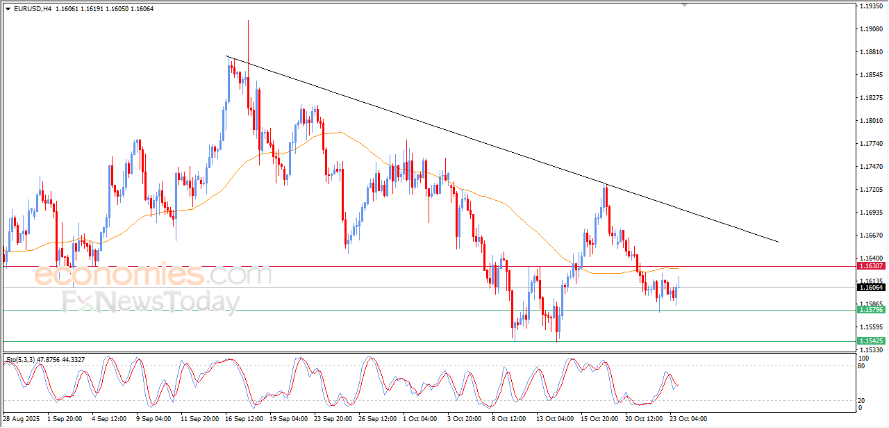Click the 16 Sep 12:00 time axis label

244,419
